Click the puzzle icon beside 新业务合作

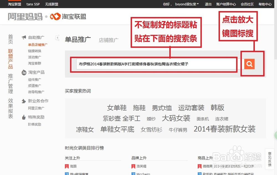(x=24, y=101)
